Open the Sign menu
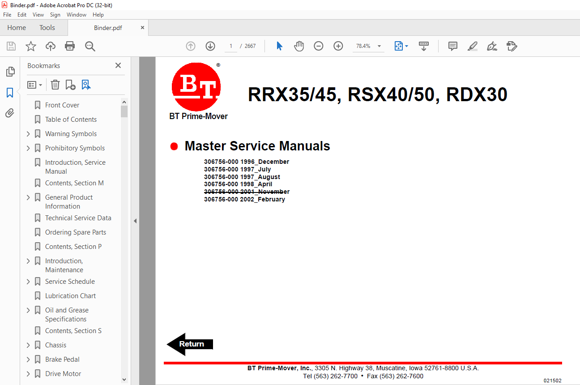580x385 pixels. (x=55, y=15)
